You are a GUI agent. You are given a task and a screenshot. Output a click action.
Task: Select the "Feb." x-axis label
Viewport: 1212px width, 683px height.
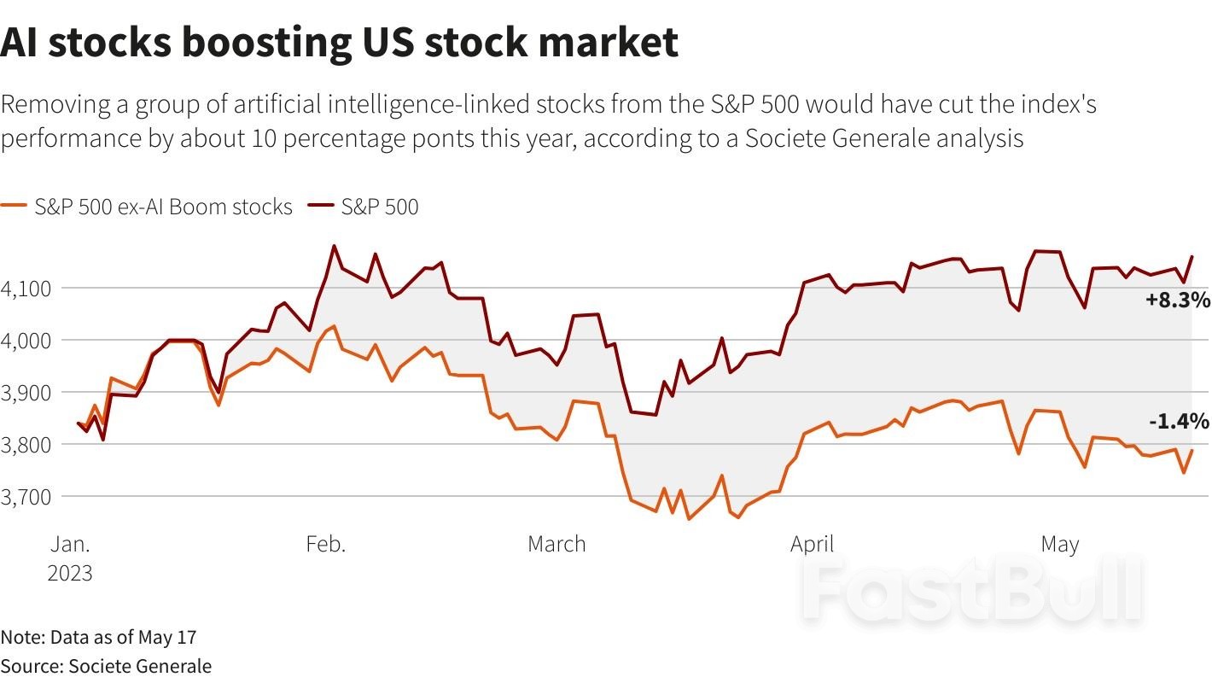click(x=326, y=545)
